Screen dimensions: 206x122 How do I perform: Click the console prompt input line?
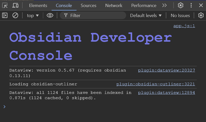pyautogui.click(x=102, y=107)
